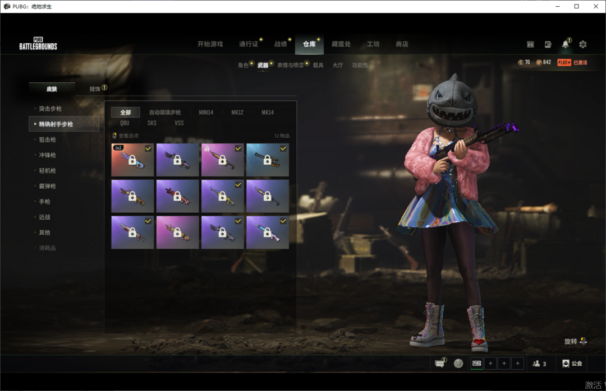Open the guild 公会 icon
Viewport: 606px width, 391px height.
pos(572,364)
